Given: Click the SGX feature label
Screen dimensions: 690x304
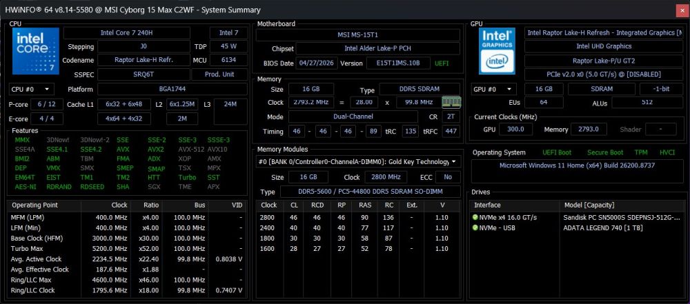Looking at the screenshot, I should point(154,187).
